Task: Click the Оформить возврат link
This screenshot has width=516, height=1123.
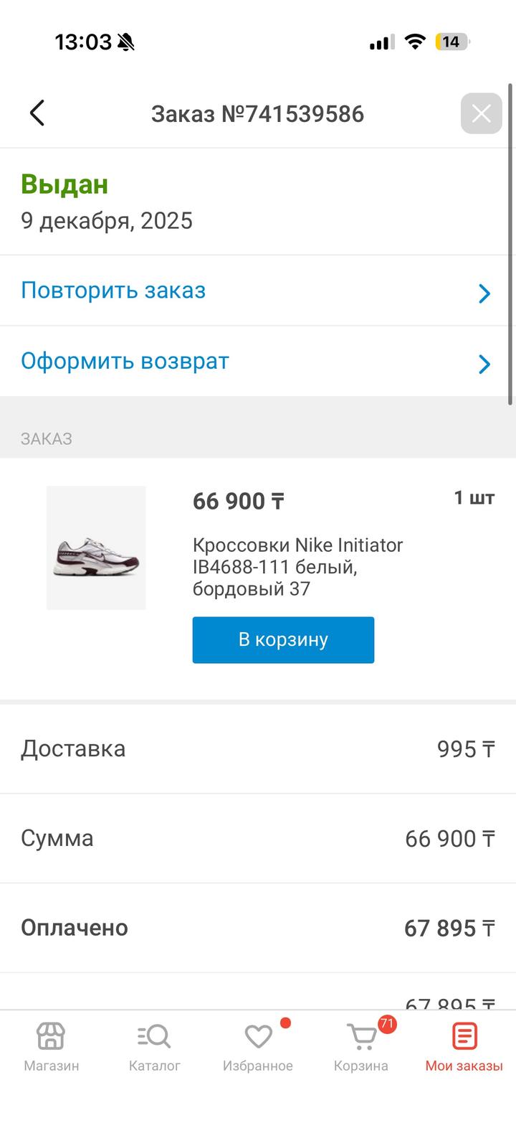Action: 125,361
